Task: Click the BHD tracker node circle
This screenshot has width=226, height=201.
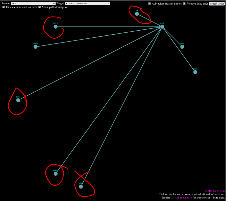Action: [x=55, y=174]
